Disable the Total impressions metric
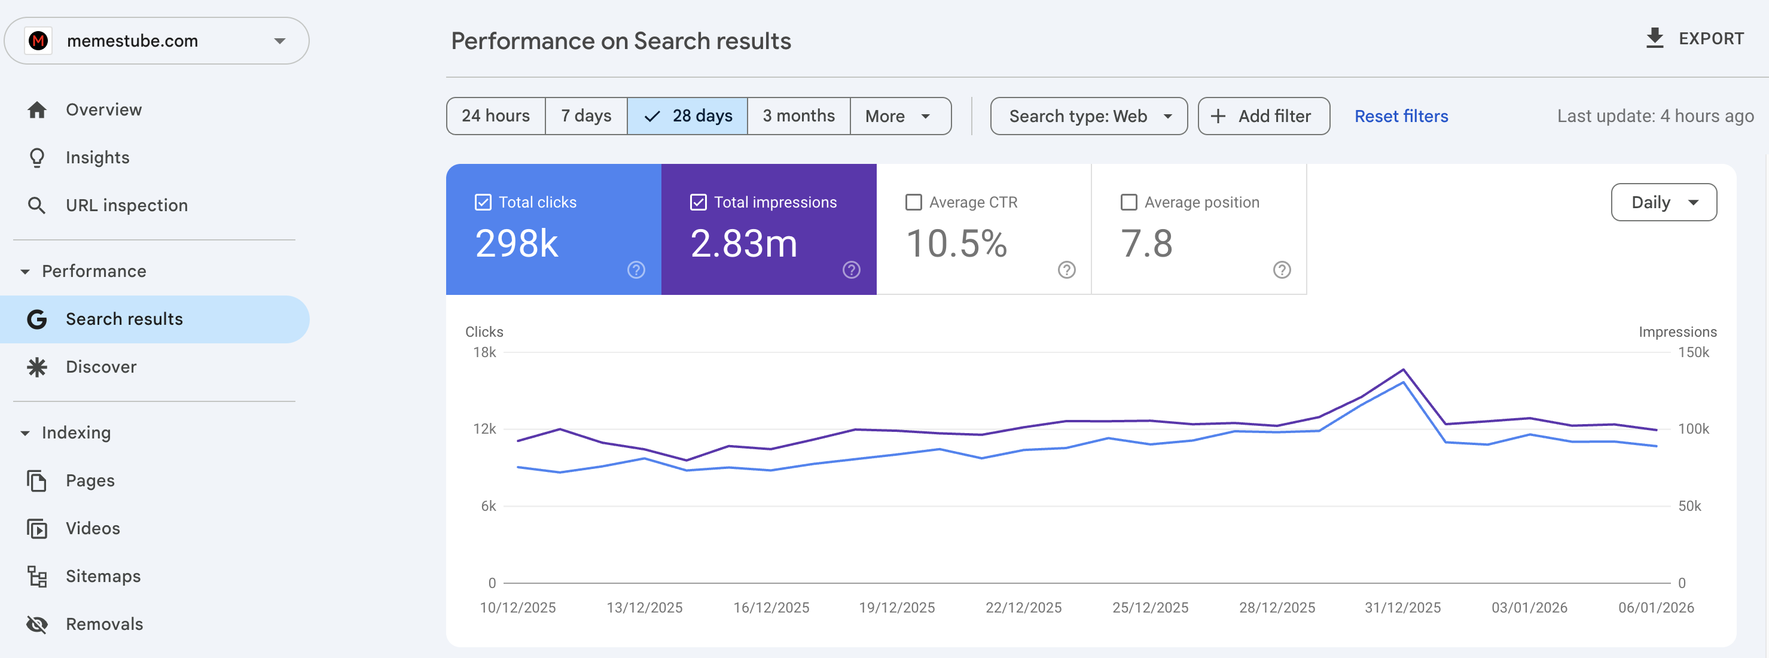Image resolution: width=1769 pixels, height=658 pixels. [698, 201]
